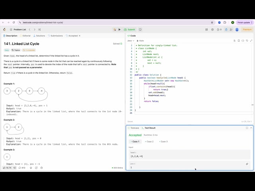Image resolution: width=255 pixels, height=191 pixels.
Task: Open the settings gear icon
Action: coord(212,29)
